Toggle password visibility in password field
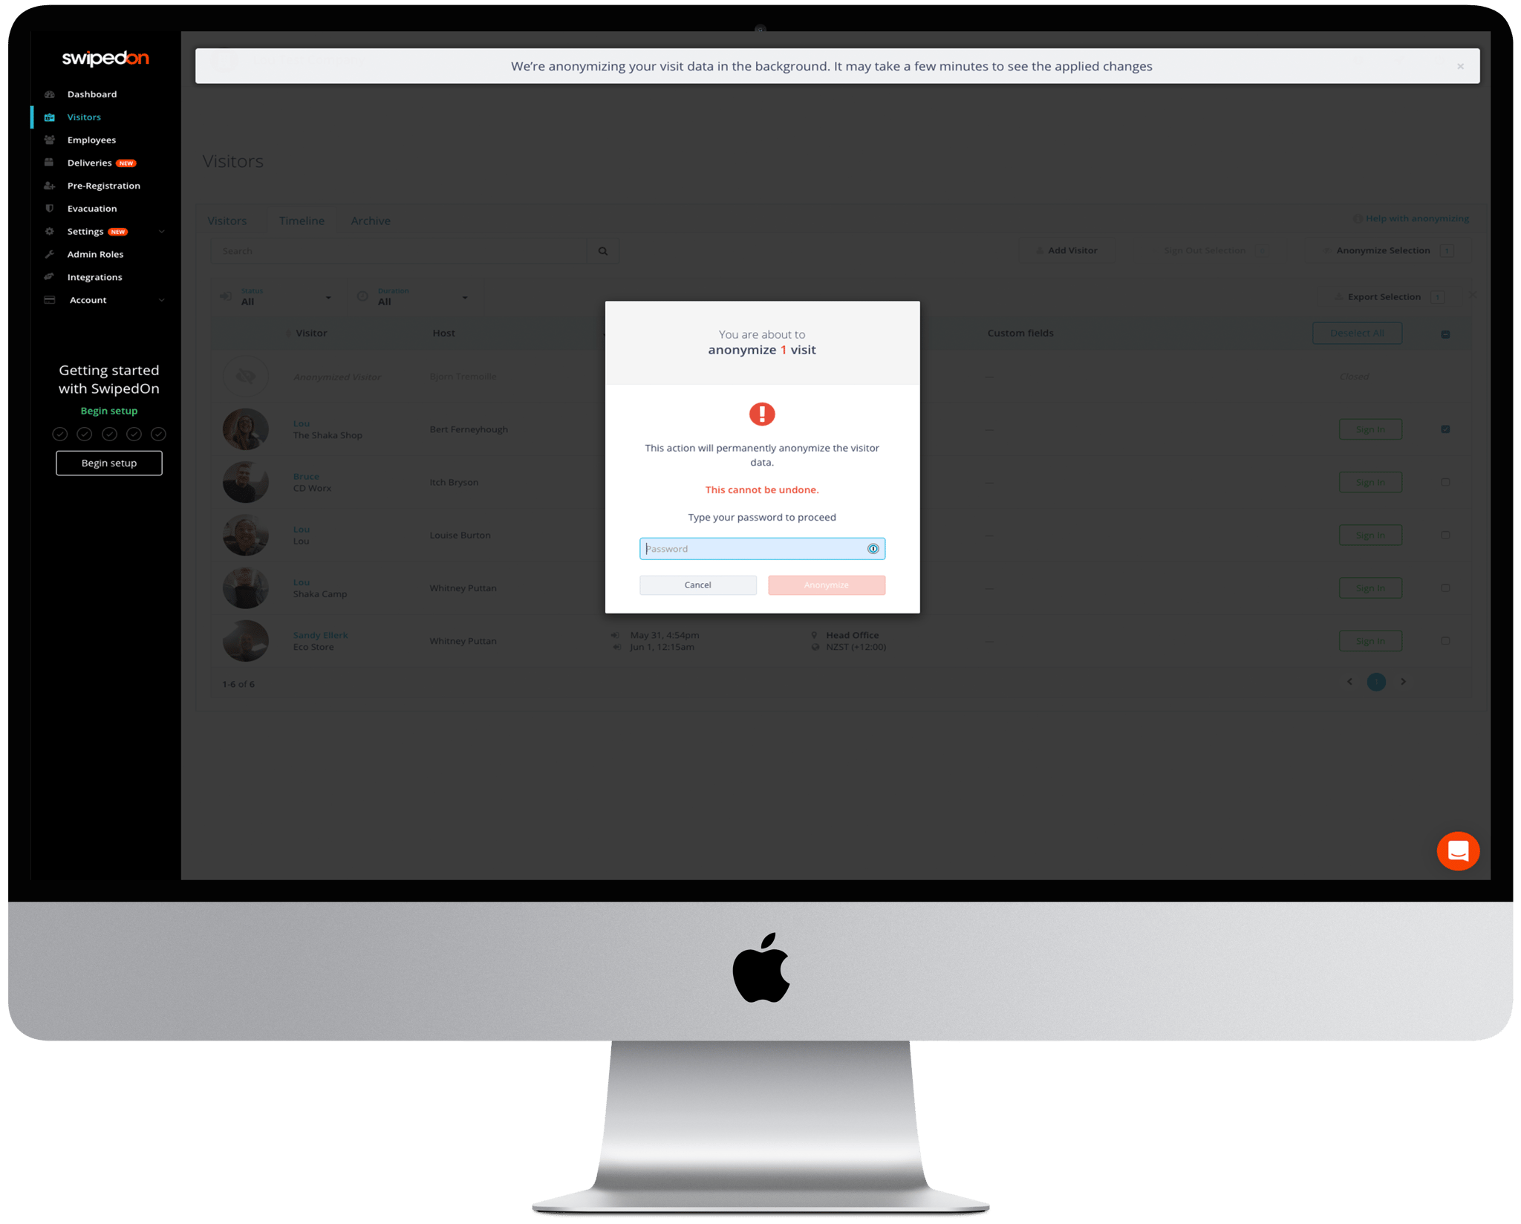1521x1224 pixels. click(x=874, y=548)
